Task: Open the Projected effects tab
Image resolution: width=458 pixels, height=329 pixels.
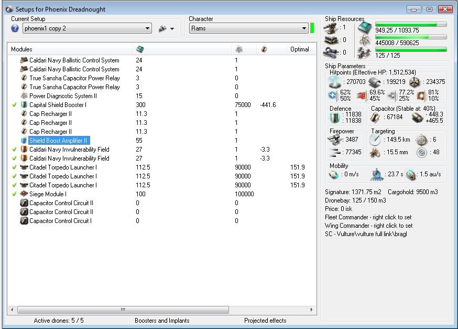Action: point(265,321)
